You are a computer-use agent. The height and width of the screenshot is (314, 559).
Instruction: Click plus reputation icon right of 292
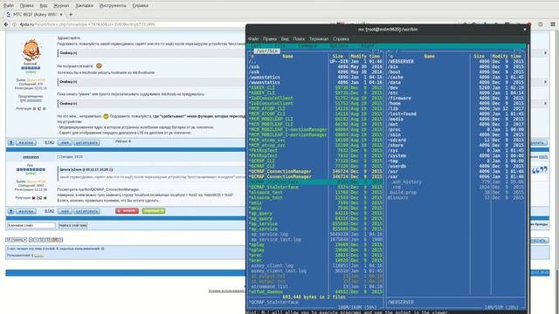[45, 198]
